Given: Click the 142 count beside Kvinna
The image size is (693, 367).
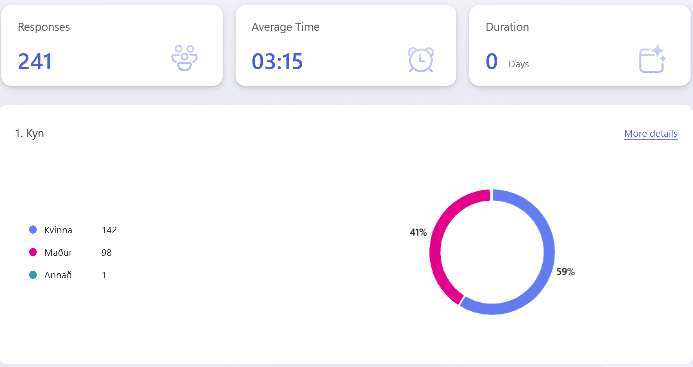Looking at the screenshot, I should [x=109, y=230].
